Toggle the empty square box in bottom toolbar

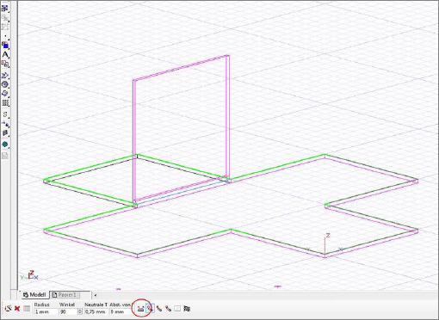point(177,309)
